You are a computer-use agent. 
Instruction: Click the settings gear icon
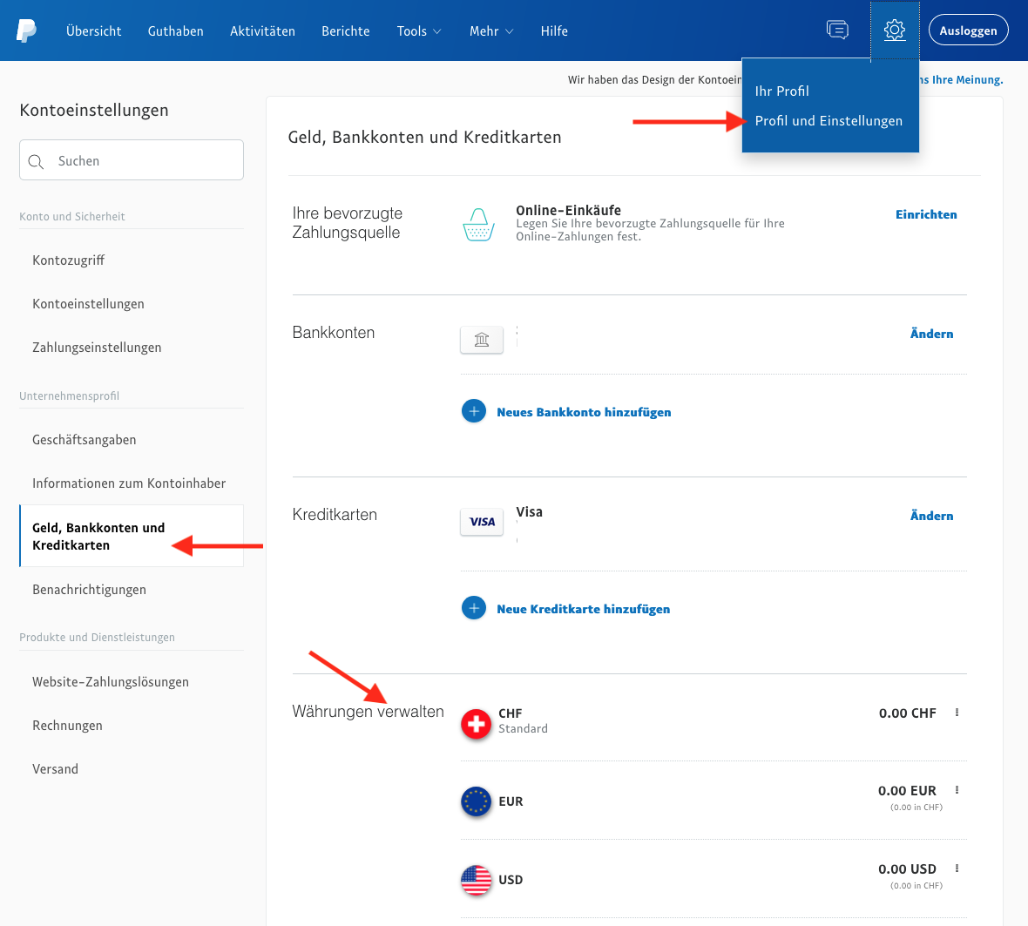point(894,30)
